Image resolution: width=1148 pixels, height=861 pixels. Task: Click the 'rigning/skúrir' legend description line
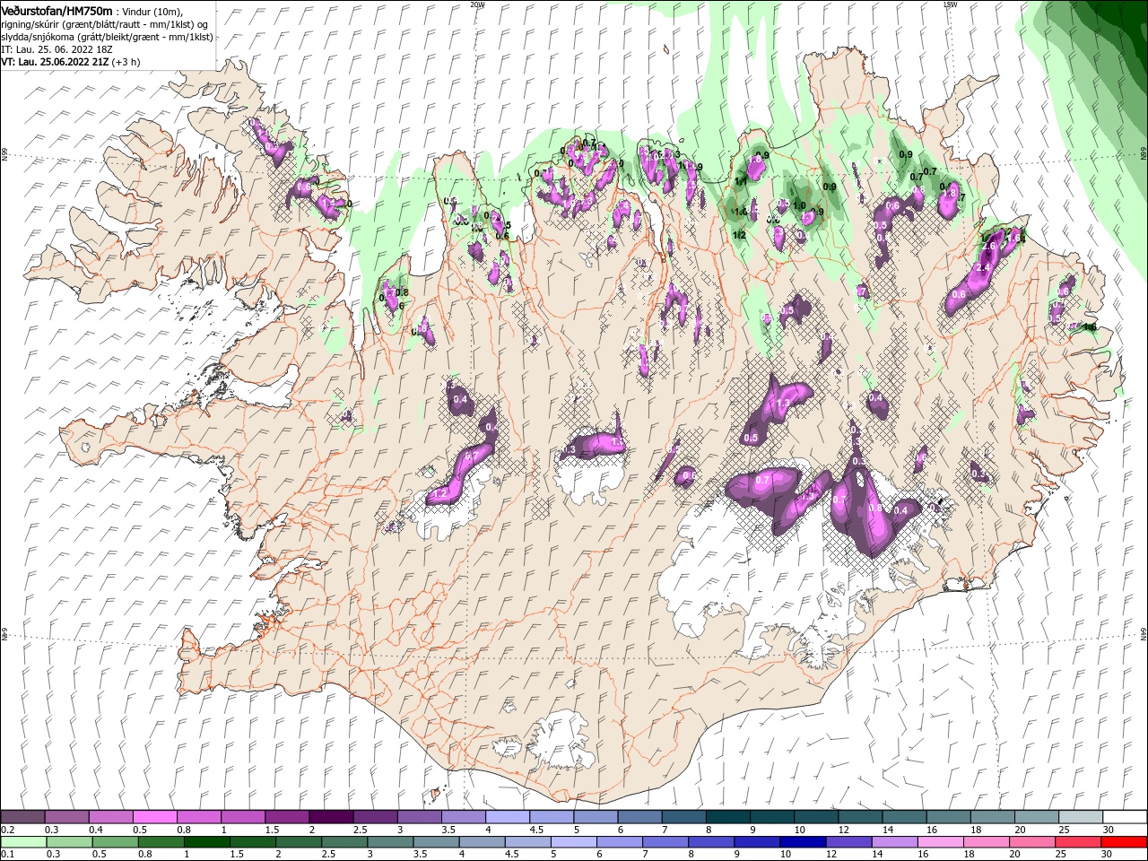[106, 24]
